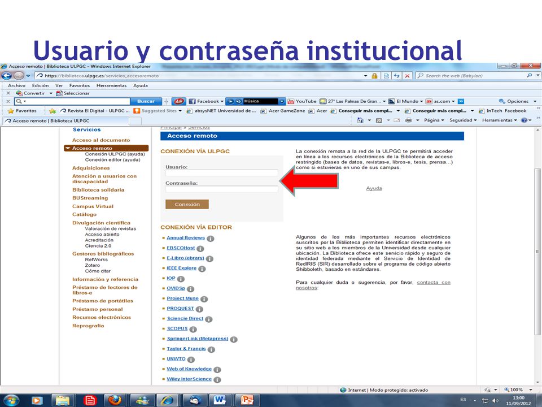Viewport: 542px width, 407px height.
Task: Click the RefWorks sidebar link
Action: (96, 259)
